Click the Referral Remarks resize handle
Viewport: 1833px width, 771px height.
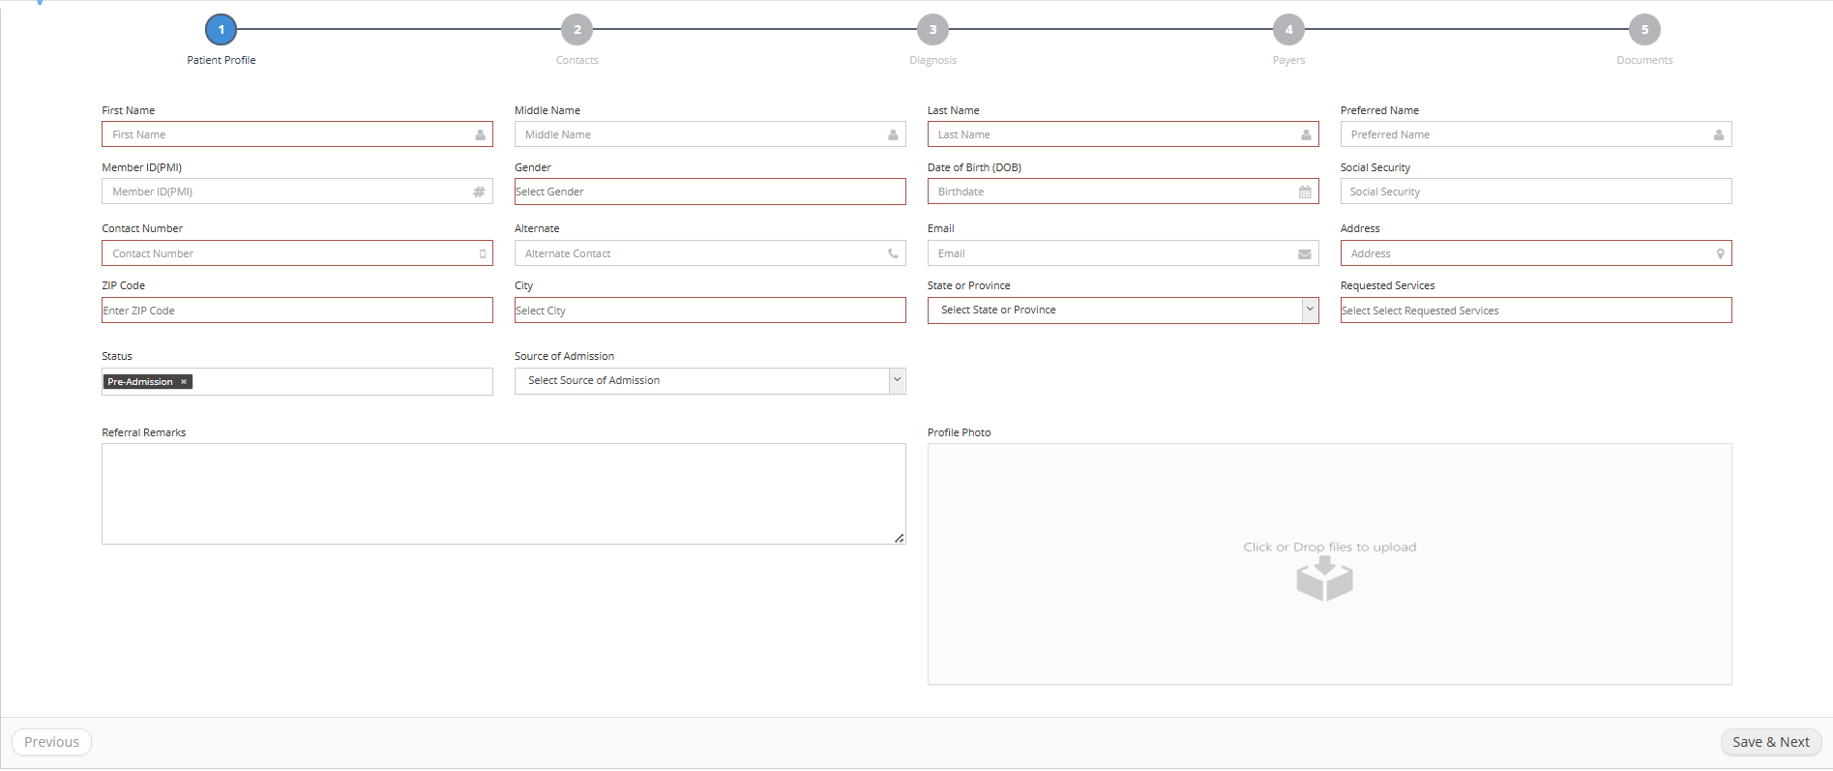(x=900, y=538)
